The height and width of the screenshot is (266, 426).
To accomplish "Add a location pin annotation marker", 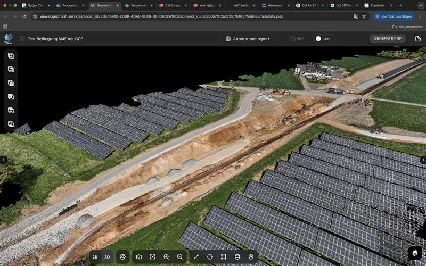I will point(251,257).
